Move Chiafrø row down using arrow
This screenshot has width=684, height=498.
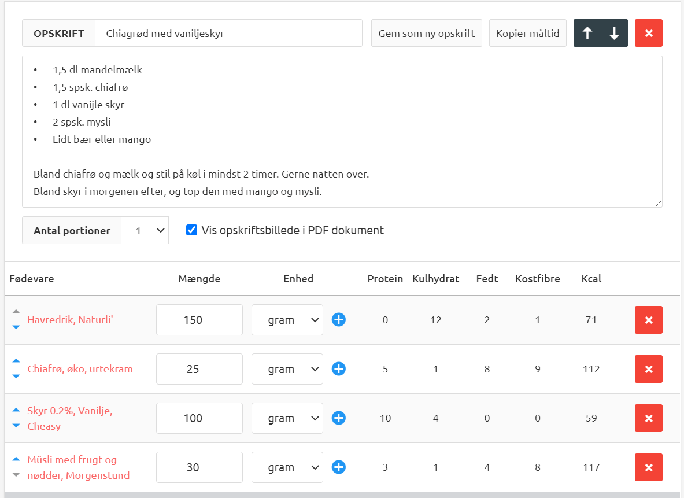pyautogui.click(x=16, y=377)
